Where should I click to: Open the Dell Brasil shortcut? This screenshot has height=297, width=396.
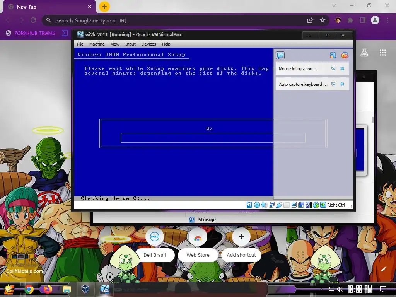[155, 244]
